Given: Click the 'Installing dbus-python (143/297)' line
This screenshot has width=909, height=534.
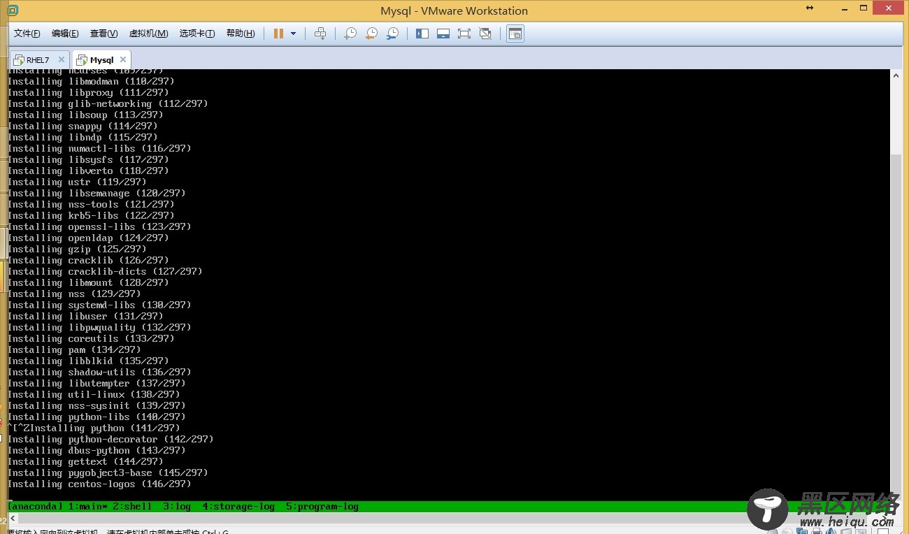Looking at the screenshot, I should [96, 450].
